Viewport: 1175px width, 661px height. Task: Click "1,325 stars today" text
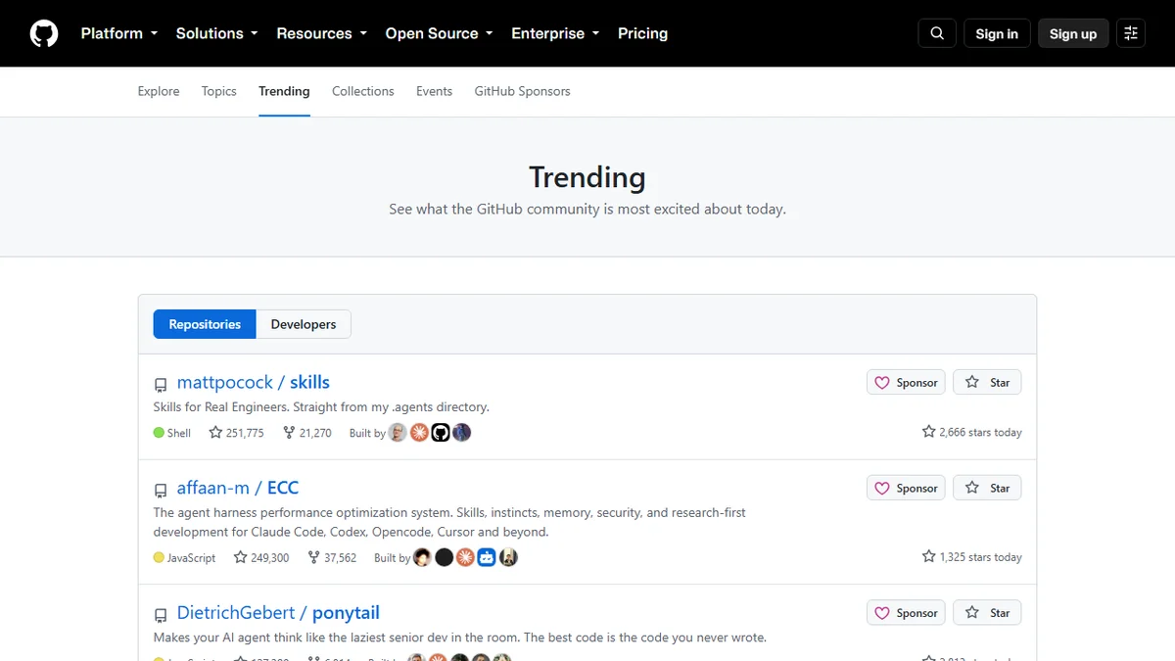click(980, 557)
